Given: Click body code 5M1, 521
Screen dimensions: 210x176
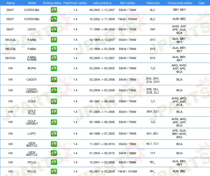Looking at the screenshot, I should 153,112.
